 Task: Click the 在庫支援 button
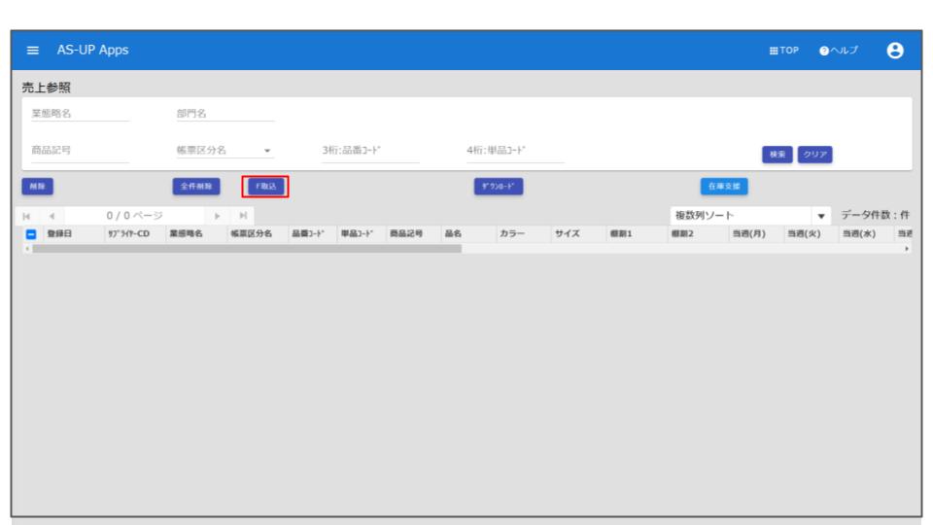(723, 185)
